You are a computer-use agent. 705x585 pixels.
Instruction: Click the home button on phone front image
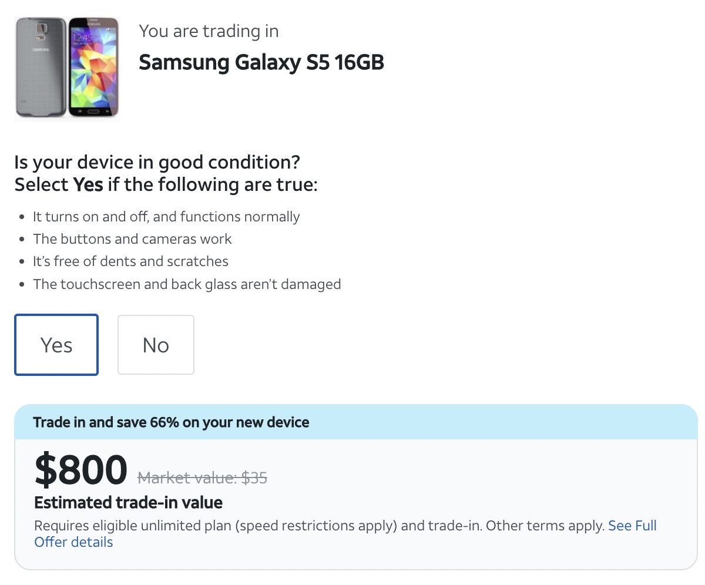(x=93, y=110)
